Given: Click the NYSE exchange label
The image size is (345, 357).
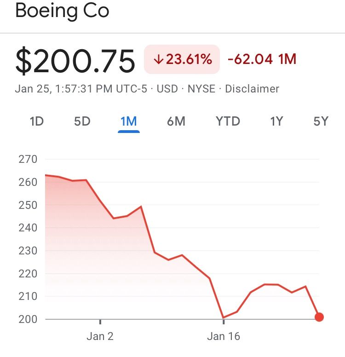Looking at the screenshot, I should pos(201,88).
